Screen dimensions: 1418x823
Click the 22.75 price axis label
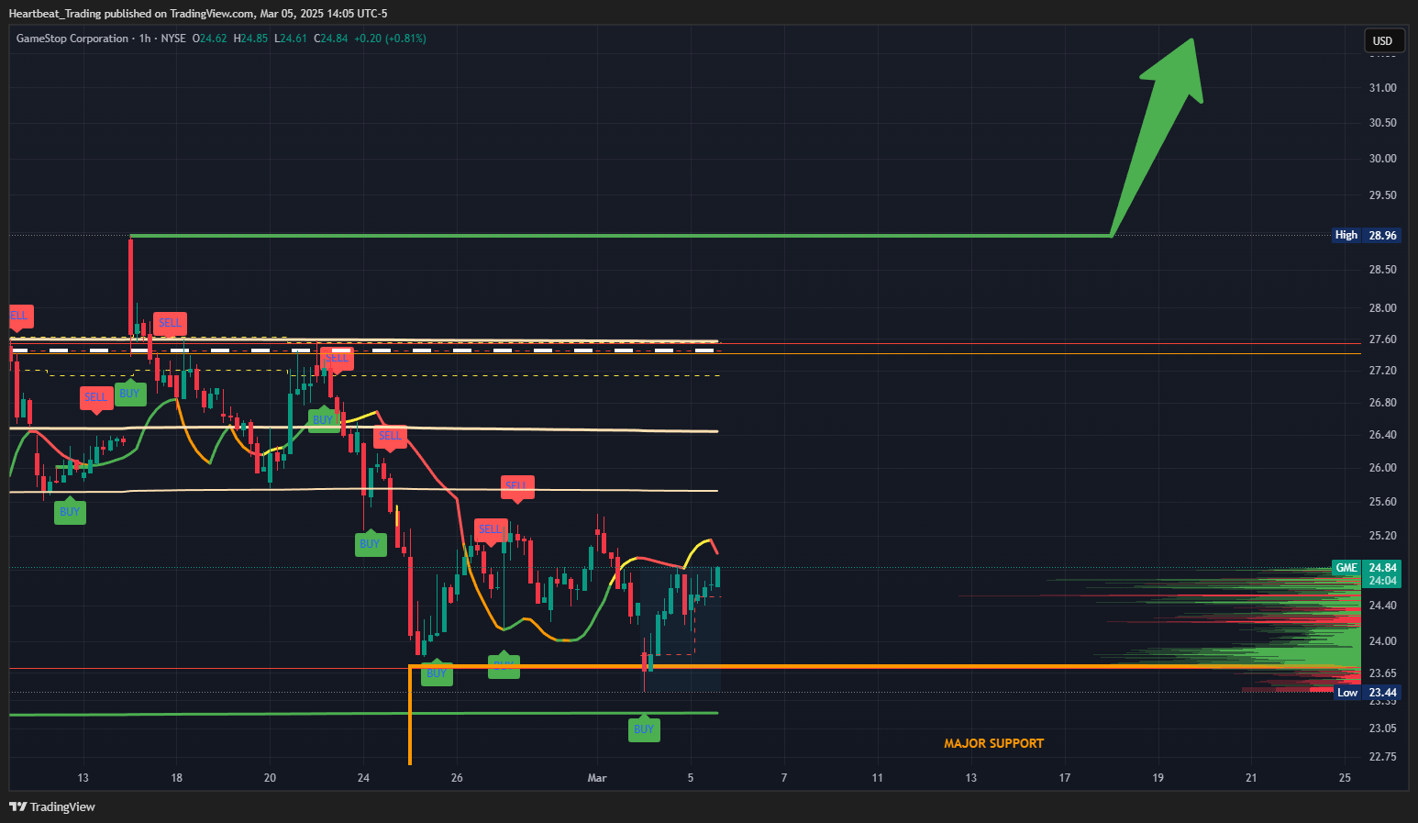click(x=1382, y=757)
